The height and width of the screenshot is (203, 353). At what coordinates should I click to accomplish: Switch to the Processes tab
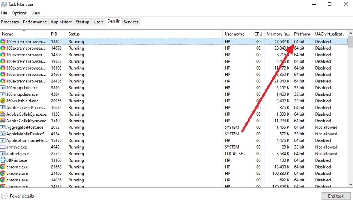pos(10,22)
